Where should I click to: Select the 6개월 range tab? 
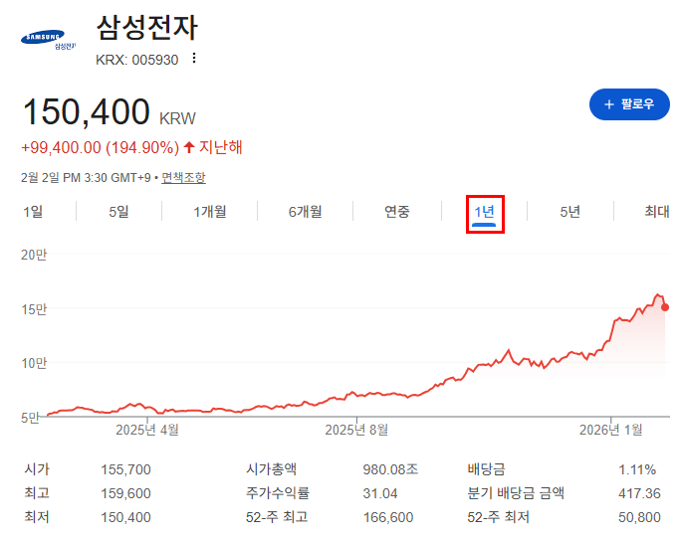pyautogui.click(x=306, y=212)
